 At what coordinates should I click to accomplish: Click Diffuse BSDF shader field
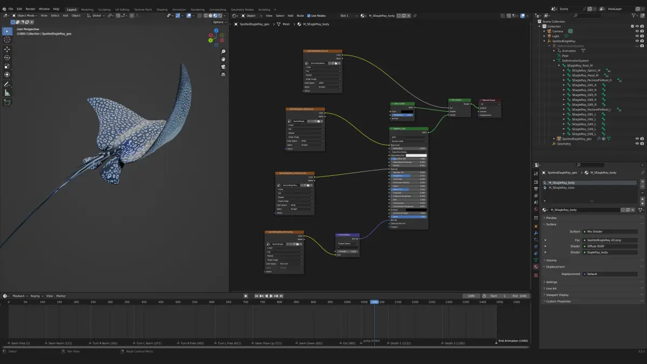(x=610, y=246)
